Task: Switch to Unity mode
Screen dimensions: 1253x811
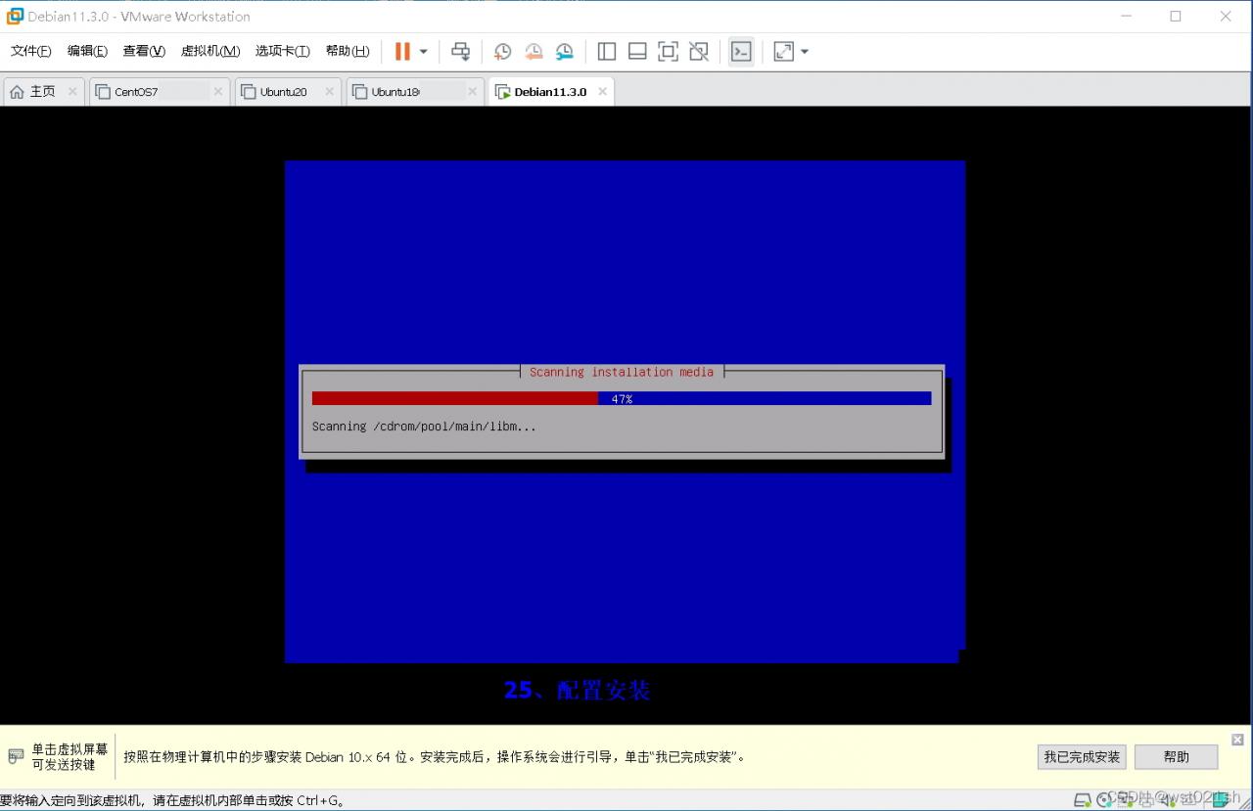Action: point(699,52)
